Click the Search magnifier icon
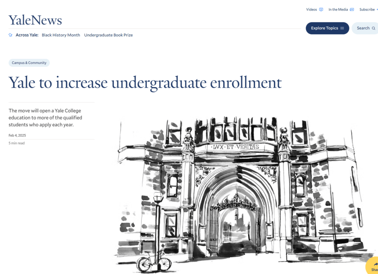Viewport: 378px width, 274px height. (x=373, y=28)
